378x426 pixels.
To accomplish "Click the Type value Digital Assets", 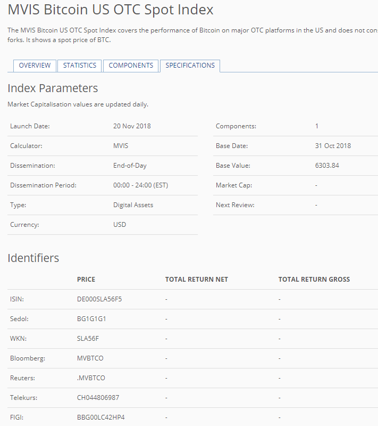I will 133,205.
